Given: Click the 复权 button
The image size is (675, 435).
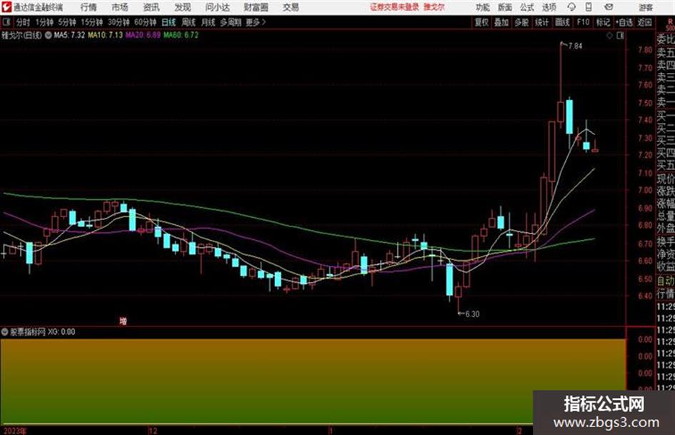Looking at the screenshot, I should pos(481,22).
